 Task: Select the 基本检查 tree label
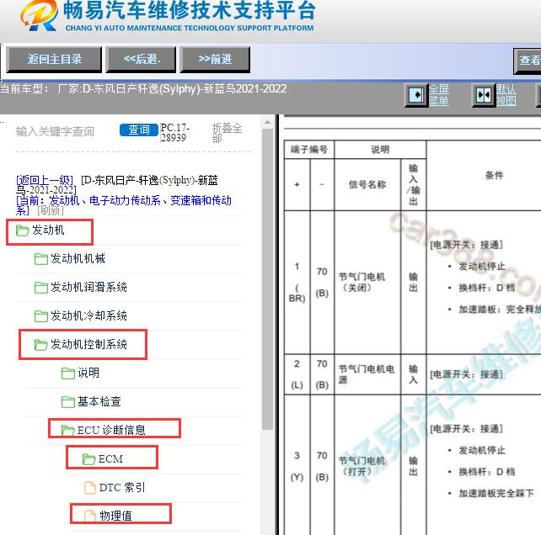pos(99,401)
